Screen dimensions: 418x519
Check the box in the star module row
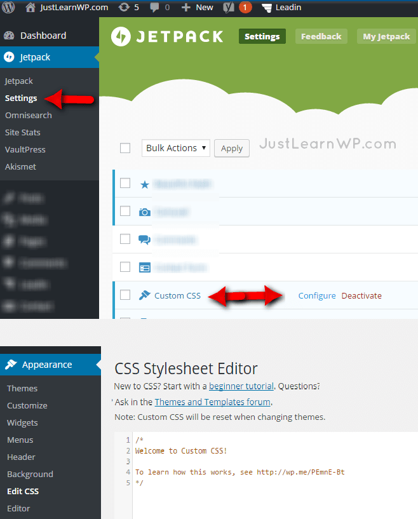click(125, 183)
